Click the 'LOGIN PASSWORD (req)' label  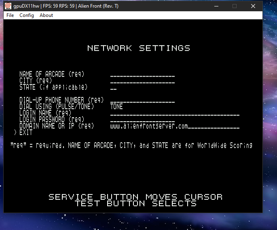coord(52,120)
